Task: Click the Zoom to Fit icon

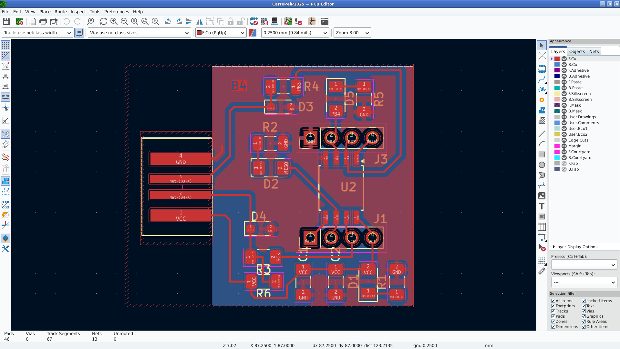Action: point(135,21)
